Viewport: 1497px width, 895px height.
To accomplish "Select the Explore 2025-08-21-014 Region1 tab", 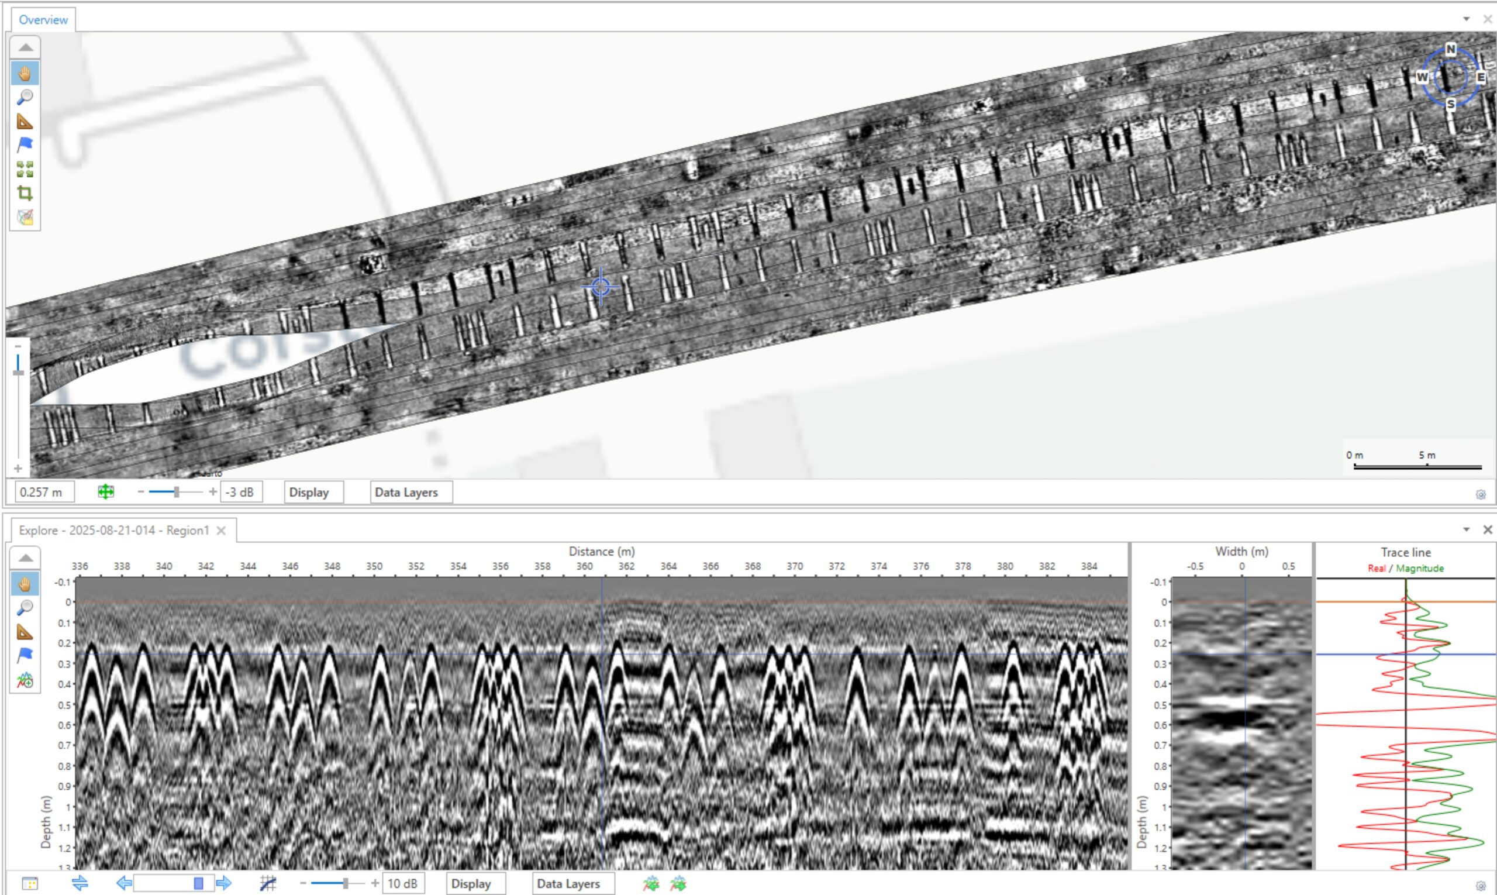I will (115, 531).
